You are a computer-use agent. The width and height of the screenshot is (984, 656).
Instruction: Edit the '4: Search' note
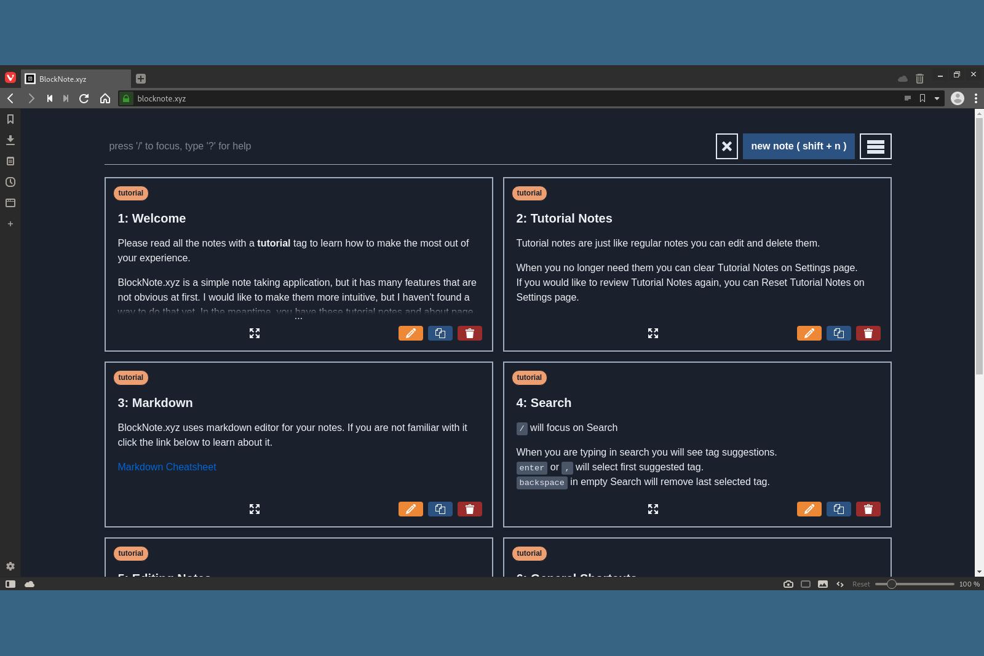pyautogui.click(x=809, y=509)
